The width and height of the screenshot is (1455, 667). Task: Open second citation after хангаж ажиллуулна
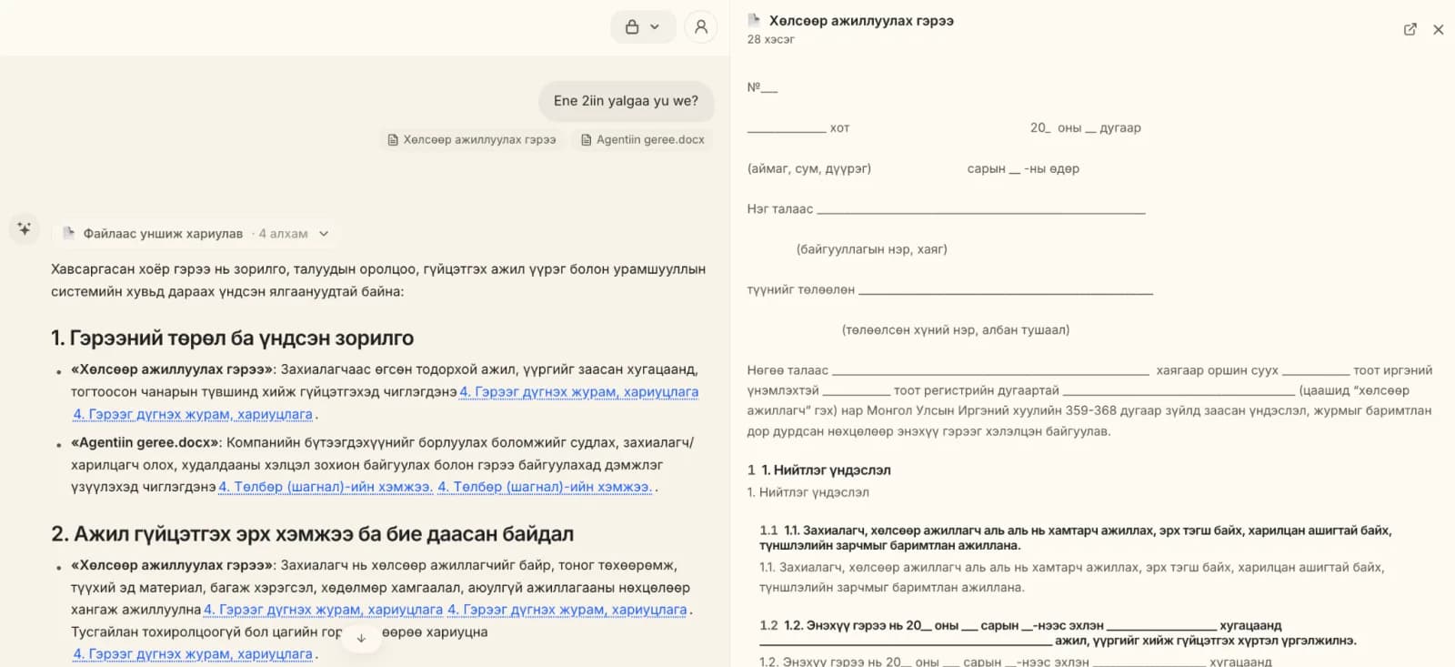click(x=567, y=610)
